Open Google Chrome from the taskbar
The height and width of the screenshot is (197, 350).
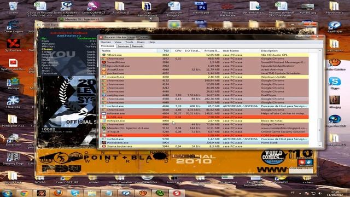pos(24,193)
